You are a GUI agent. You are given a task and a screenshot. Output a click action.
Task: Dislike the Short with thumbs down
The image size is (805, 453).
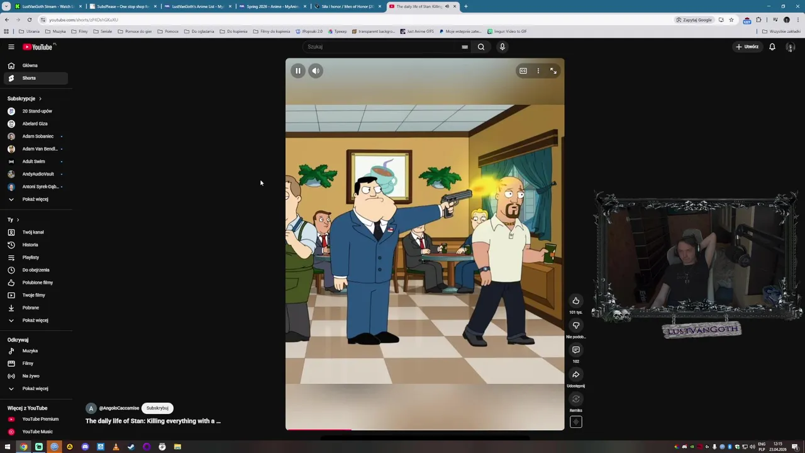(575, 325)
